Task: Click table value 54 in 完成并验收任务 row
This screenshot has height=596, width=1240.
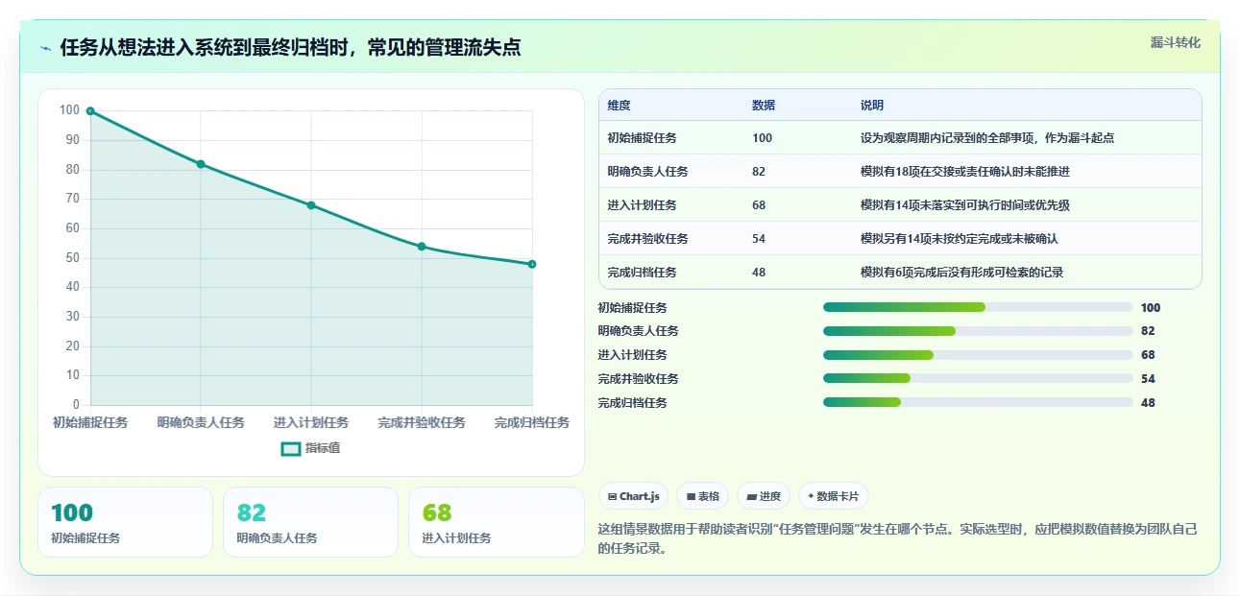Action: [x=759, y=239]
